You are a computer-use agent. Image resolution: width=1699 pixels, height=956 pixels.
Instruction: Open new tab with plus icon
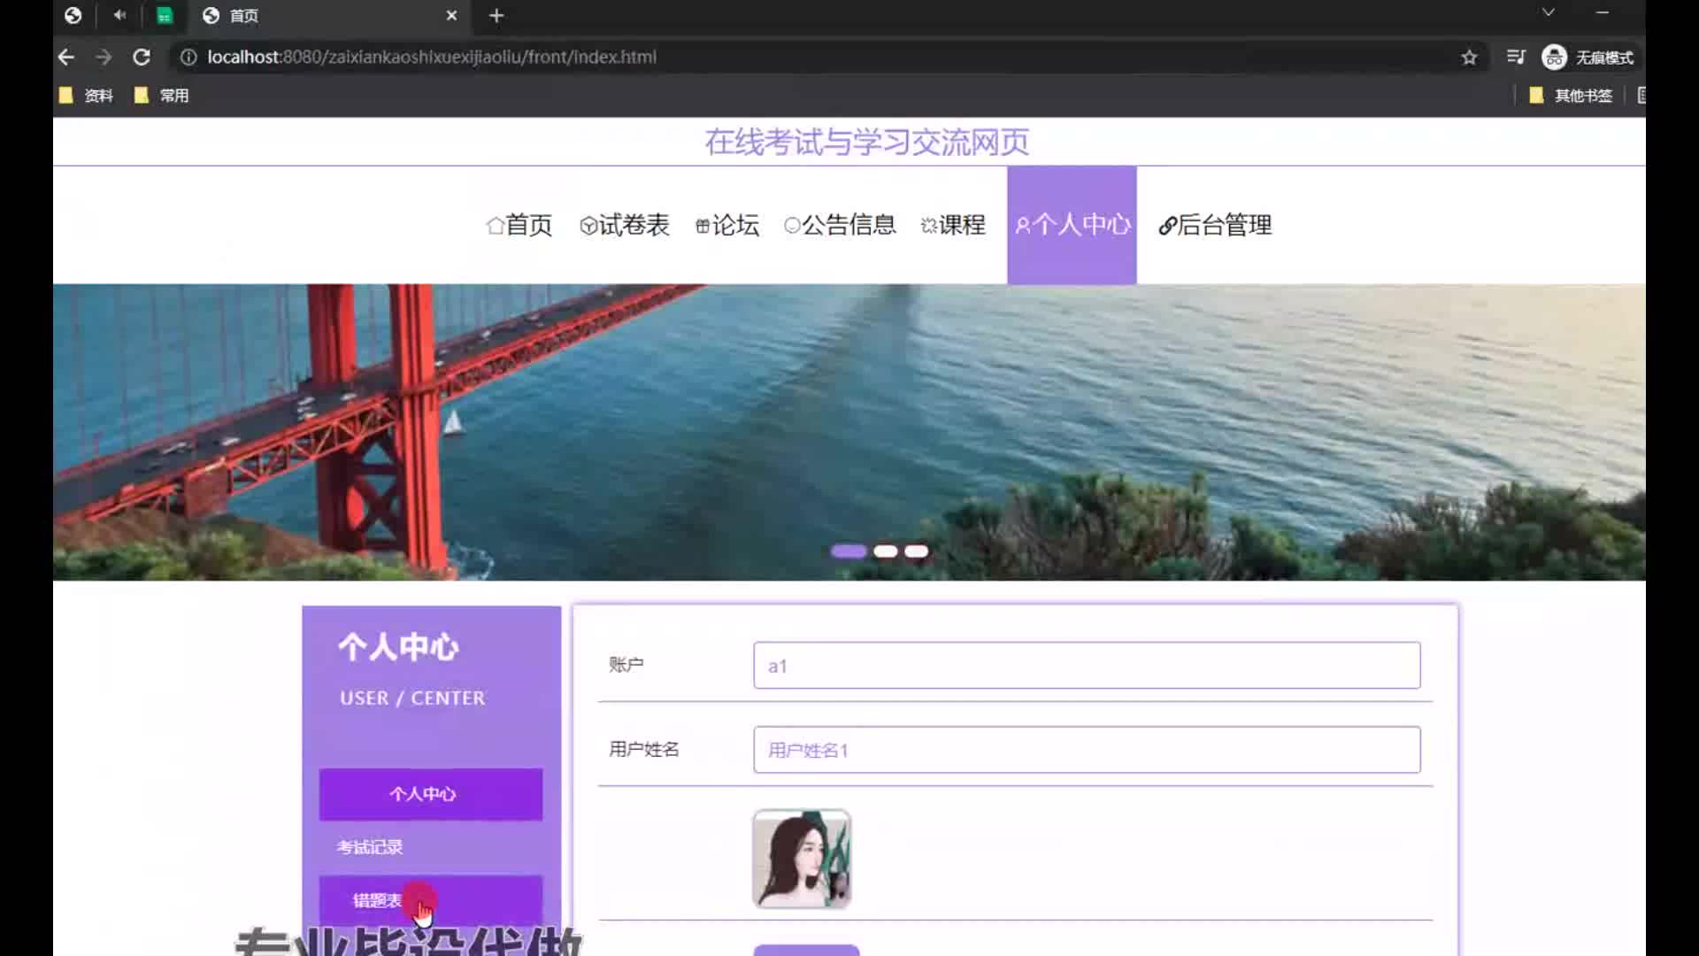click(x=496, y=16)
